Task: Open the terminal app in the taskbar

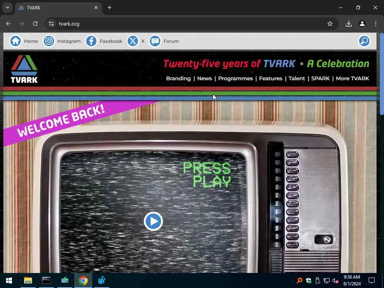Action: 46,280
